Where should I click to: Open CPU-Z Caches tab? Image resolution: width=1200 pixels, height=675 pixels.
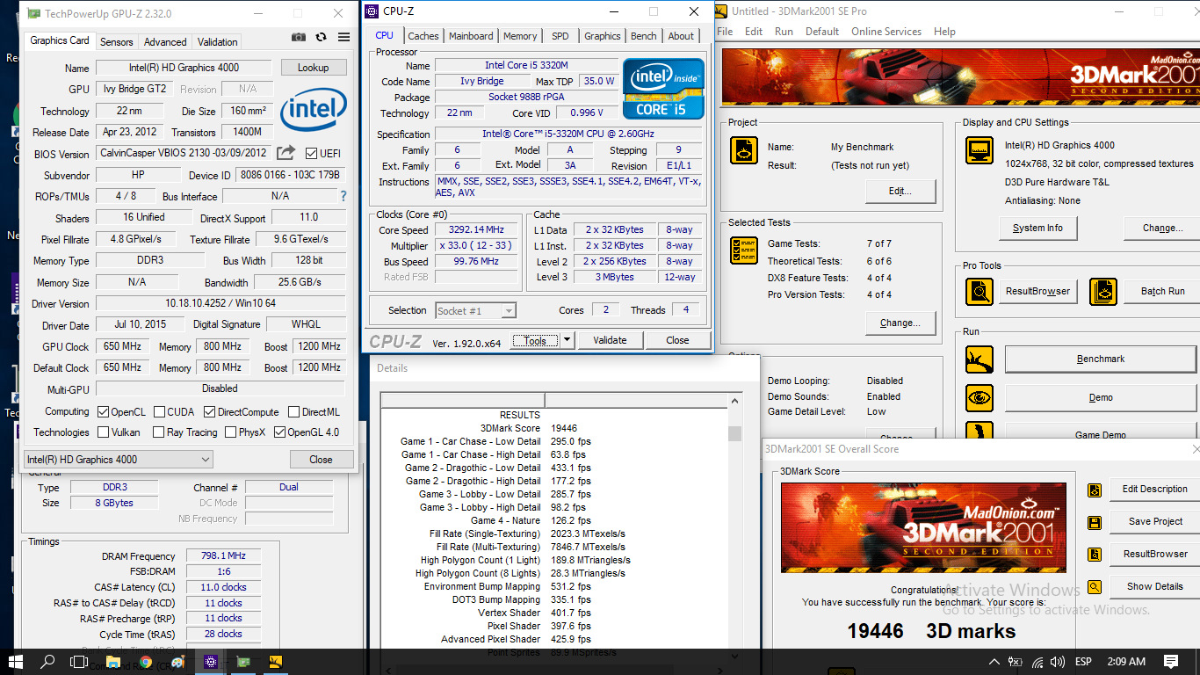423,36
